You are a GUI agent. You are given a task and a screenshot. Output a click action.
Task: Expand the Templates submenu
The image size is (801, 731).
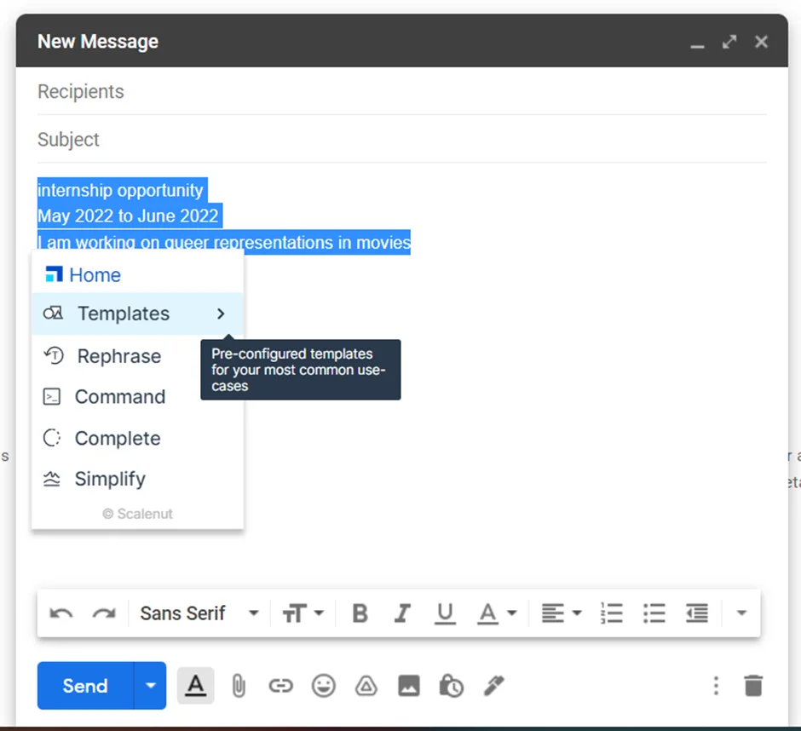tap(220, 314)
